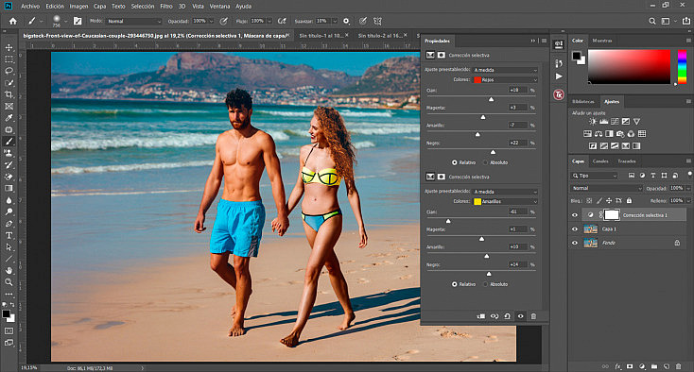Hide the Corrección selectiva 1 layer

(575, 215)
